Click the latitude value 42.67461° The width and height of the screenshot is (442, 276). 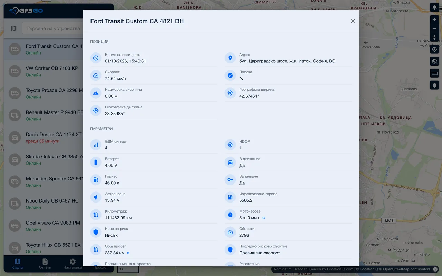click(x=249, y=96)
